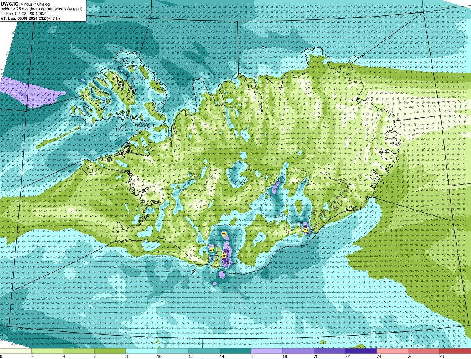471x359 pixels.
Task: Pick the light lavender 16–18 m/s legend swatch
Action: [x=267, y=351]
